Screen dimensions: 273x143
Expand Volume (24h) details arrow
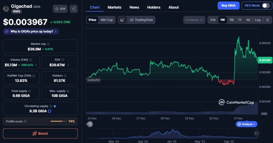36,65
